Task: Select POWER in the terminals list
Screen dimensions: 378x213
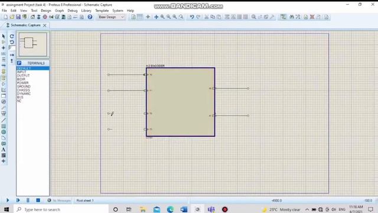Action: tap(22, 83)
